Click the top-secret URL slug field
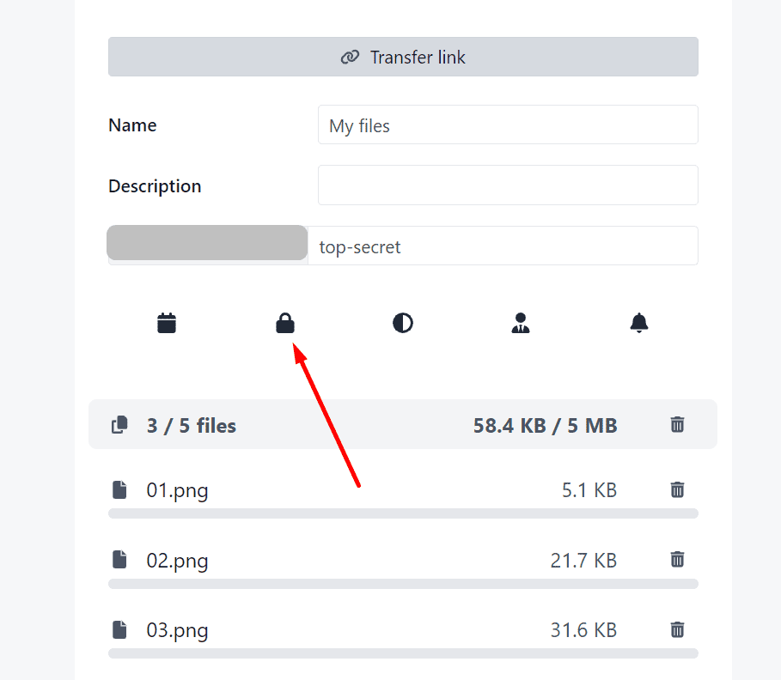This screenshot has width=781, height=680. (503, 246)
